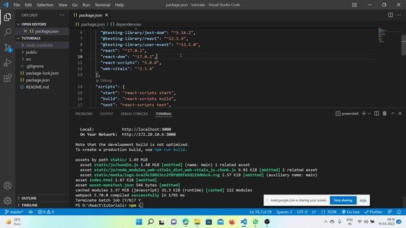This screenshot has width=406, height=228.
Task: Click the Prettier status bar item
Action: click(373, 212)
